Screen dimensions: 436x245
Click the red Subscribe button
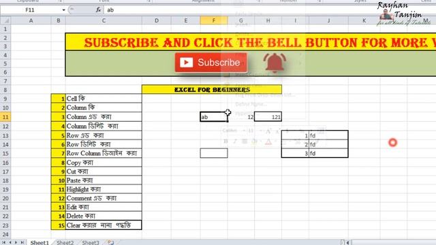coord(211,63)
